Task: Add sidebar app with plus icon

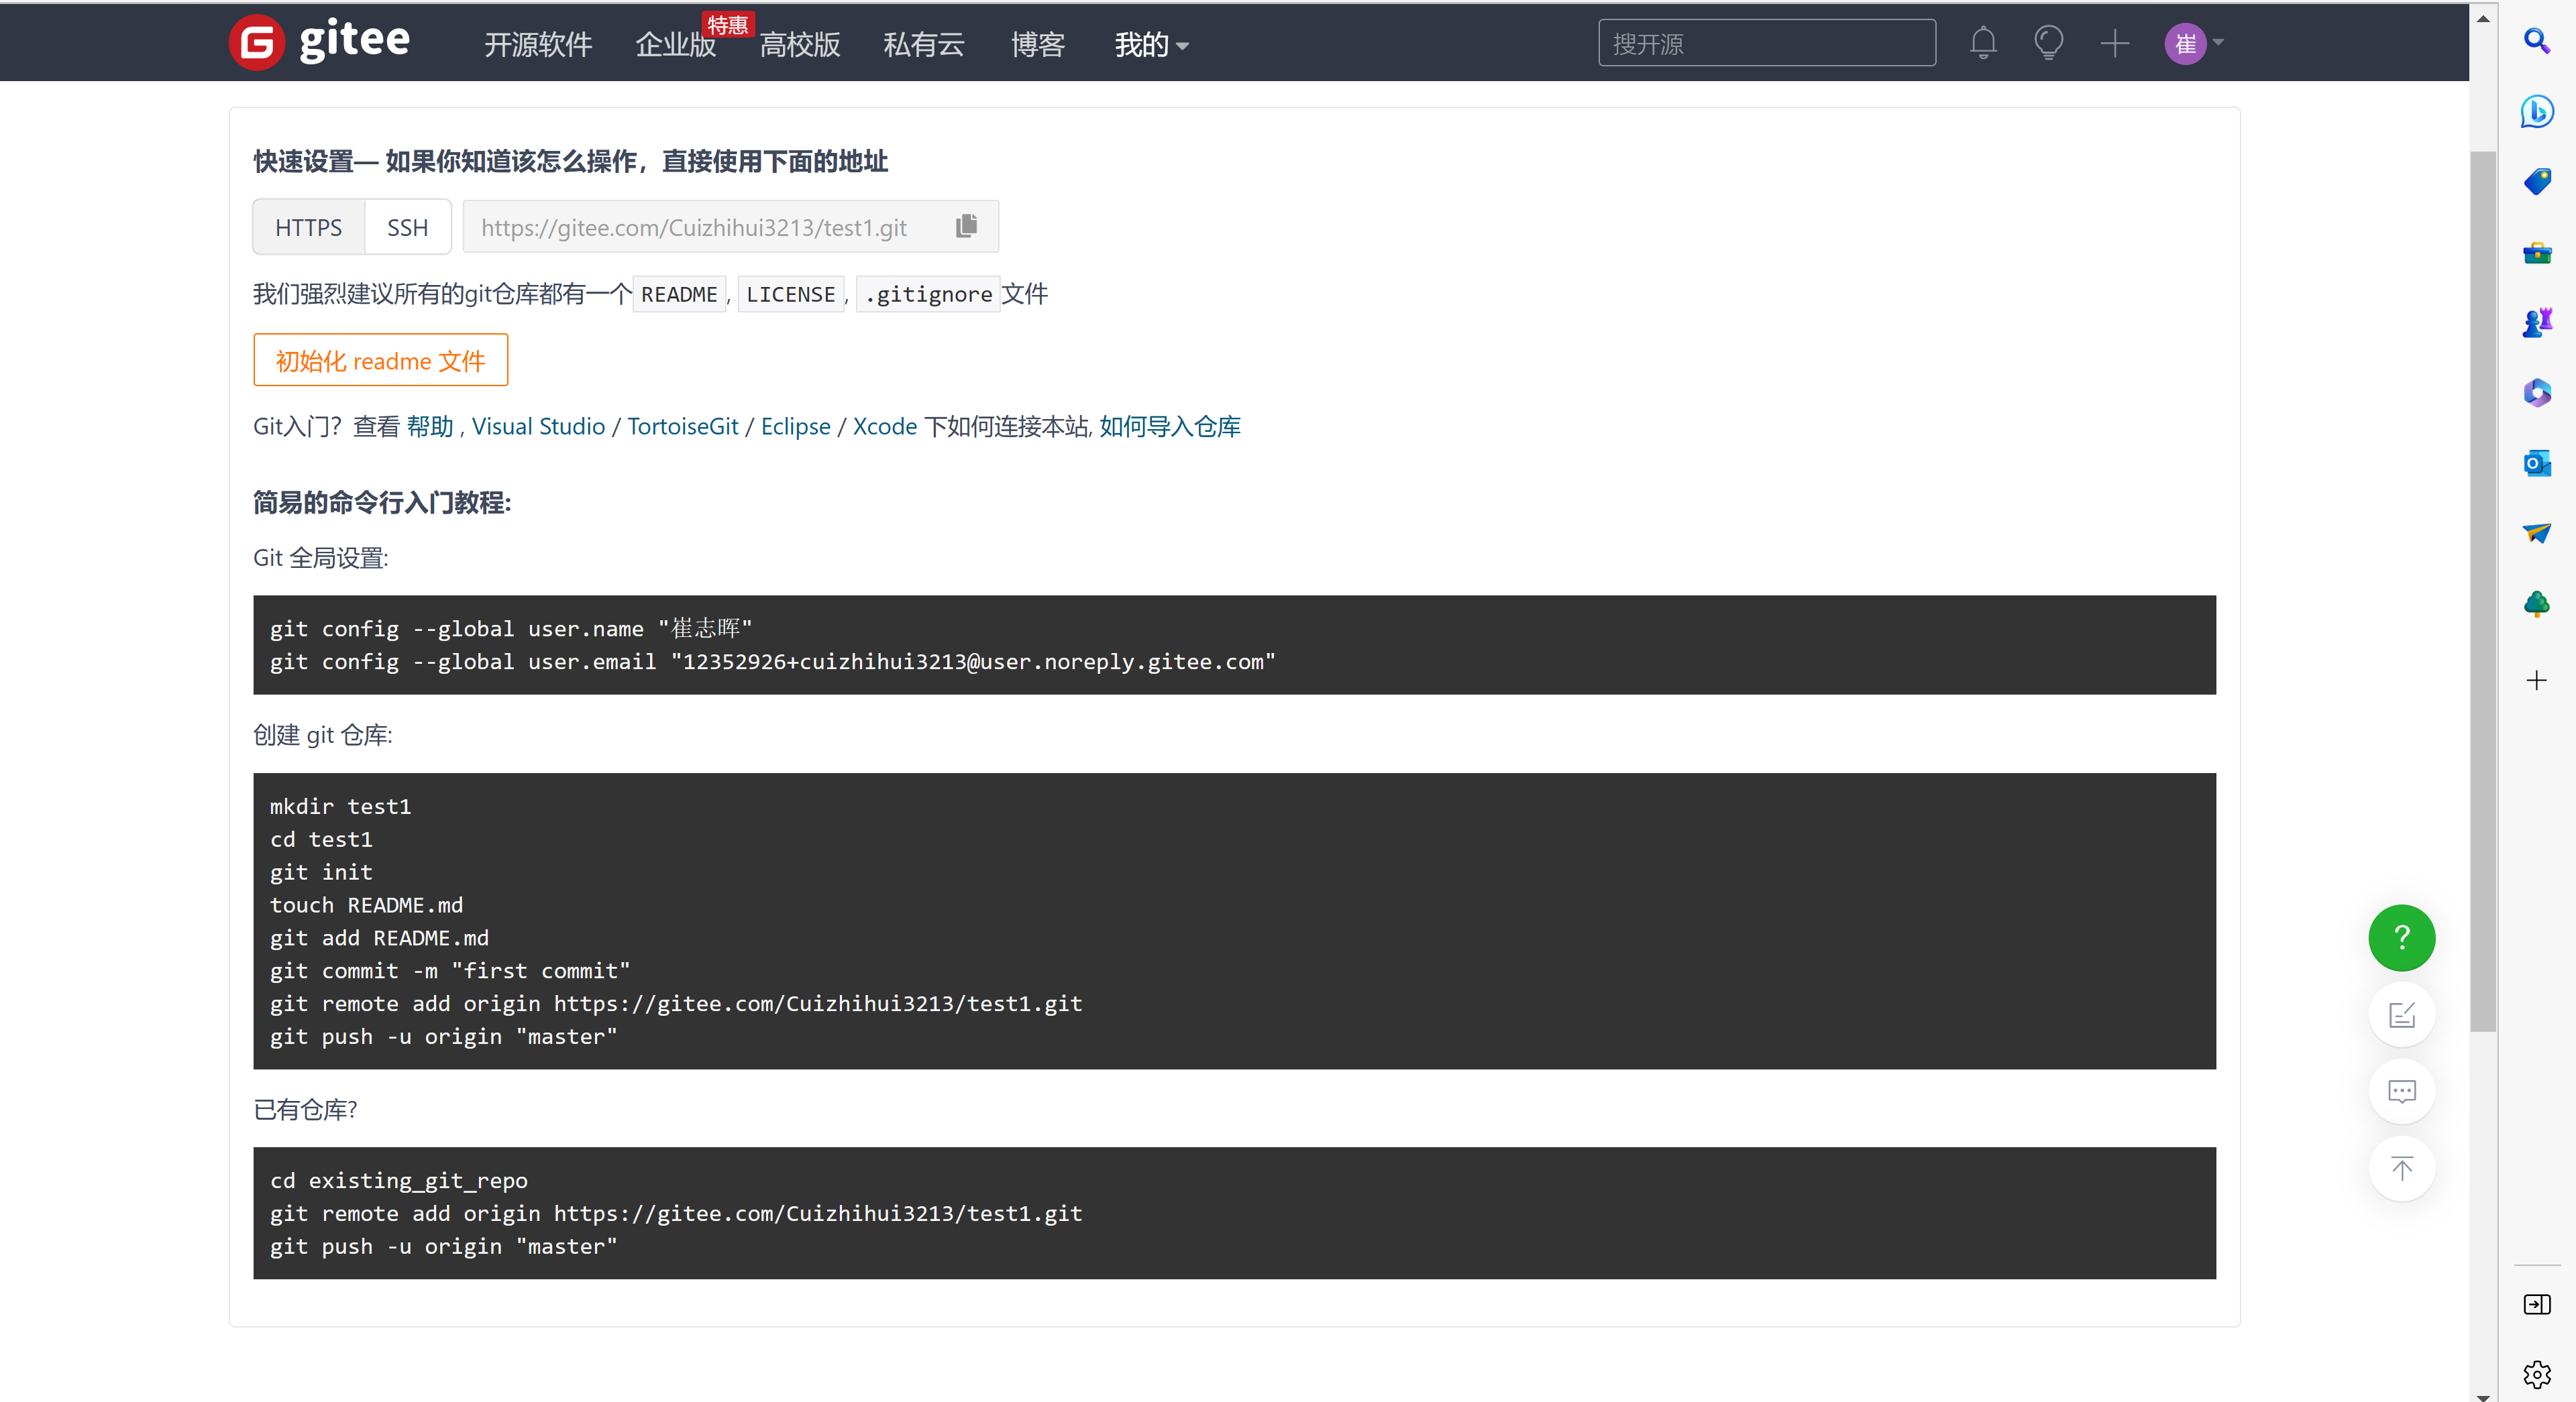Action: [x=2536, y=681]
